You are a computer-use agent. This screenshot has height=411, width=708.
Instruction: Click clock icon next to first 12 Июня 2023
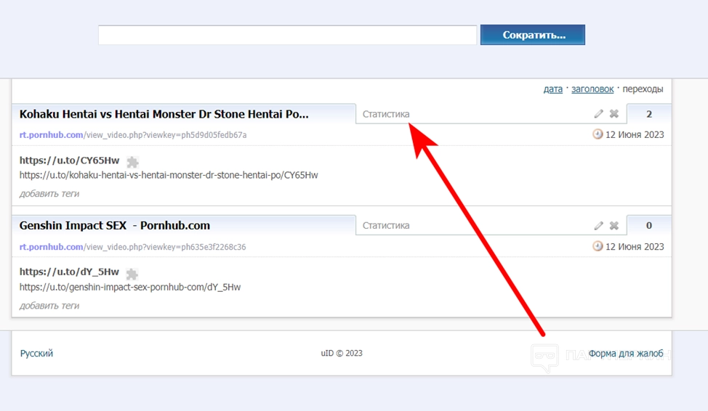pyautogui.click(x=598, y=134)
